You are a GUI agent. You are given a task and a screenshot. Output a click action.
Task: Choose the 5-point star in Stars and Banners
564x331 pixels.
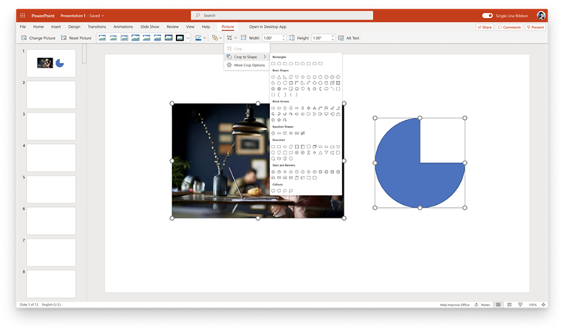click(x=290, y=172)
